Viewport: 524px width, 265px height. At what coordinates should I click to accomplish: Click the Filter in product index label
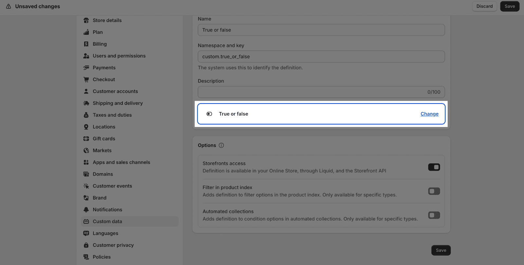pos(227,187)
